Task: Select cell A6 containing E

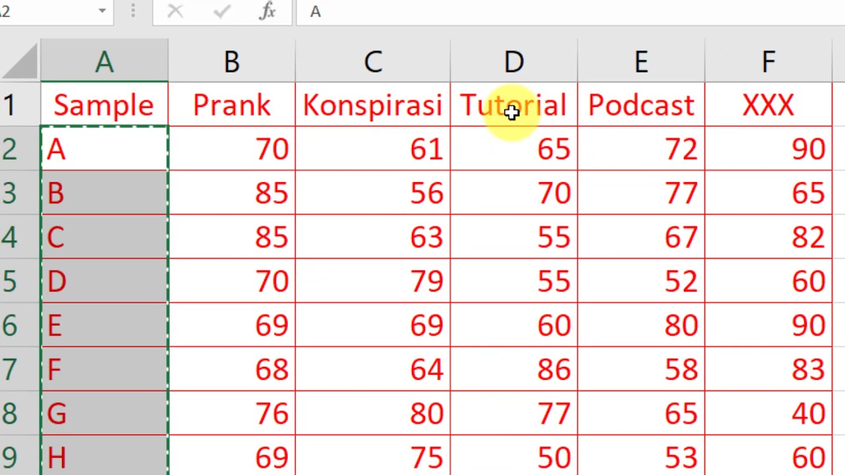Action: point(104,325)
